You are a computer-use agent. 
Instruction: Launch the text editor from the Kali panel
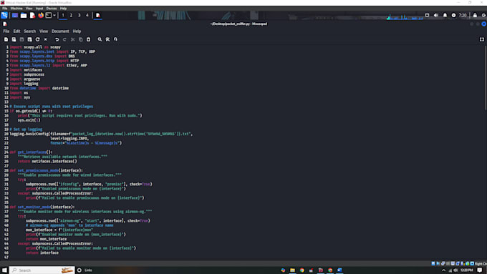pos(32,15)
